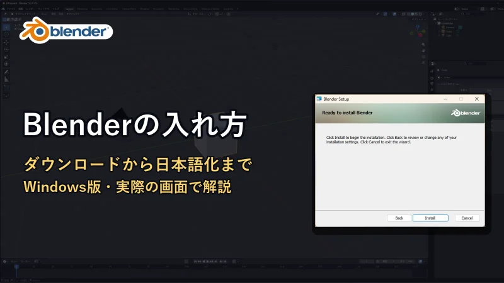
Task: Select the Scale tool in Blender toolbar
Action: point(6,57)
